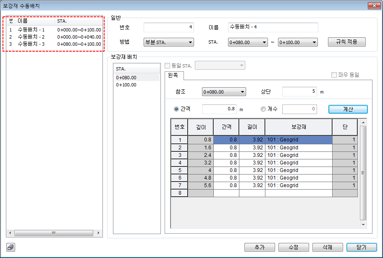Open the 방법 dropdown showing 부분 STA.
The width and height of the screenshot is (383, 258).
coord(168,42)
